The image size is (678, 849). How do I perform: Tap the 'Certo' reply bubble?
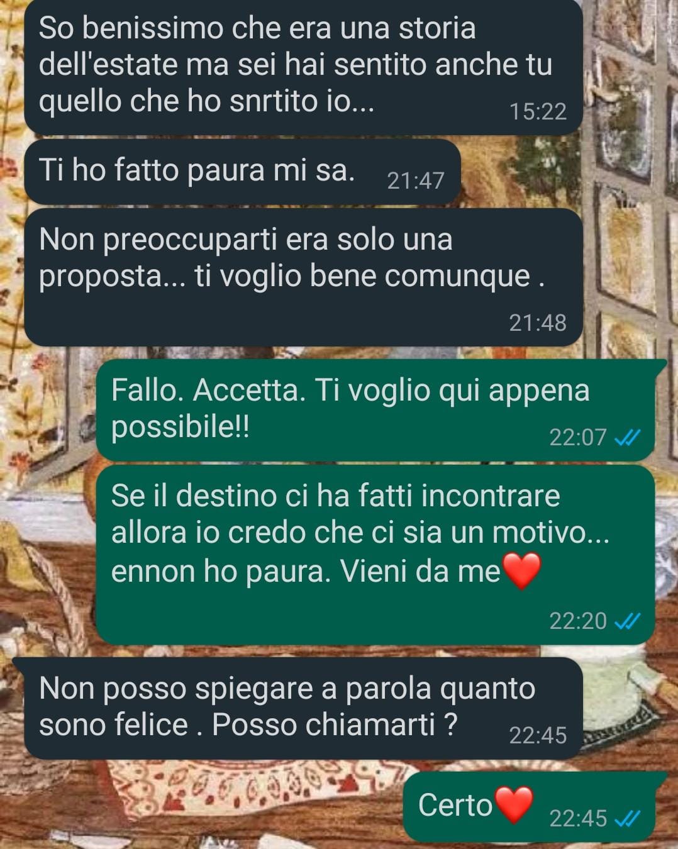[x=529, y=807]
